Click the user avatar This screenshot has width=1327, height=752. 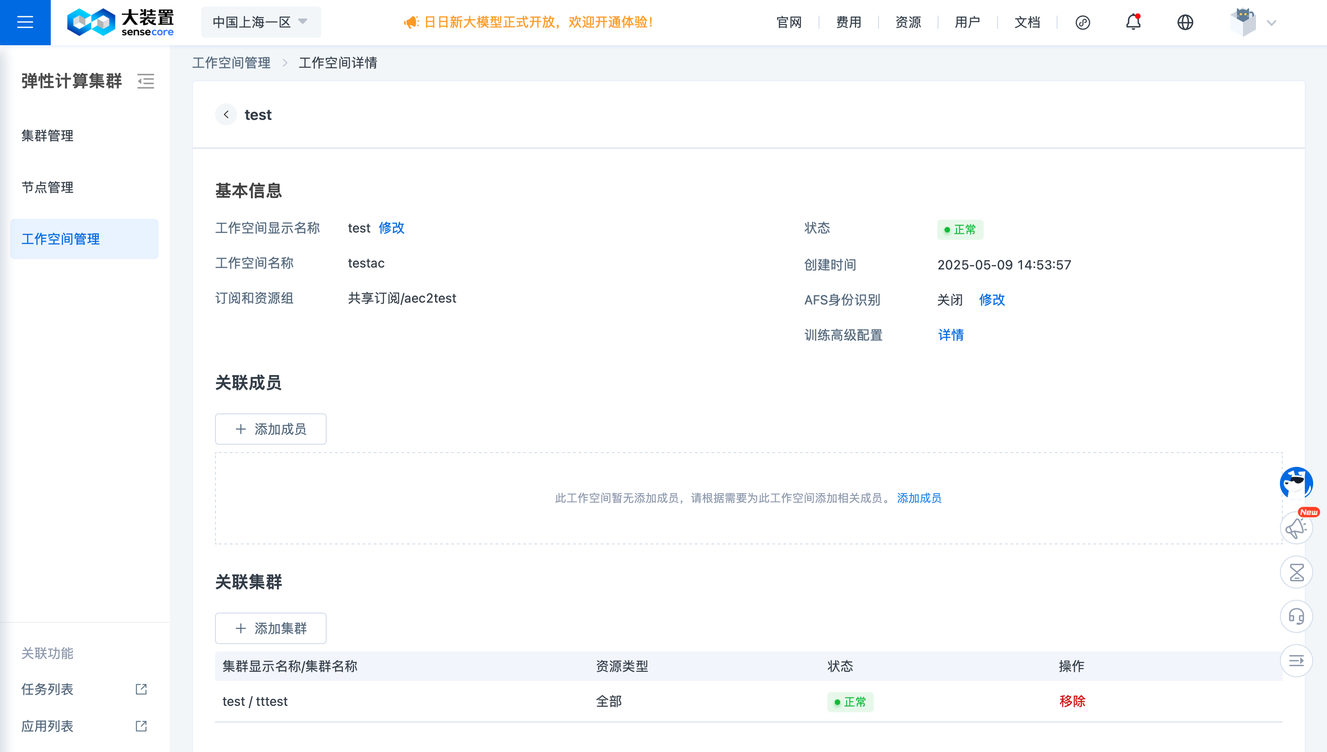tap(1243, 22)
